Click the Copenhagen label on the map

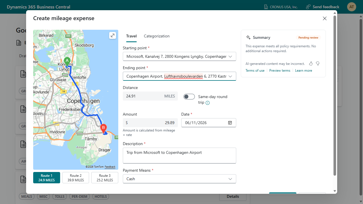(x=83, y=101)
